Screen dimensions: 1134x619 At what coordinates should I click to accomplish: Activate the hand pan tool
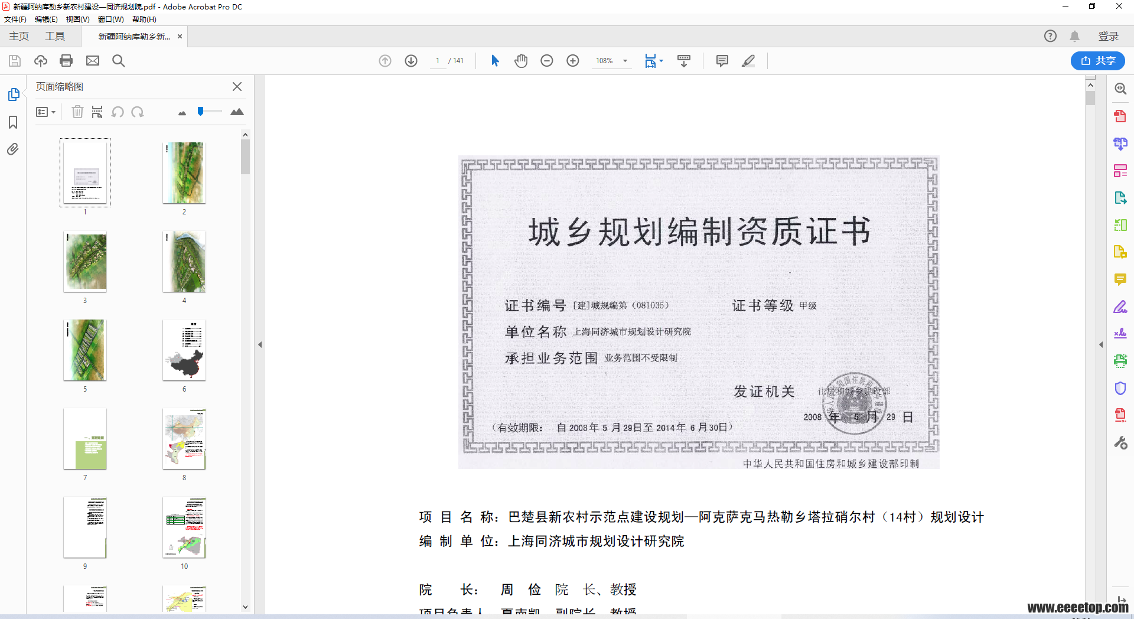click(x=521, y=61)
